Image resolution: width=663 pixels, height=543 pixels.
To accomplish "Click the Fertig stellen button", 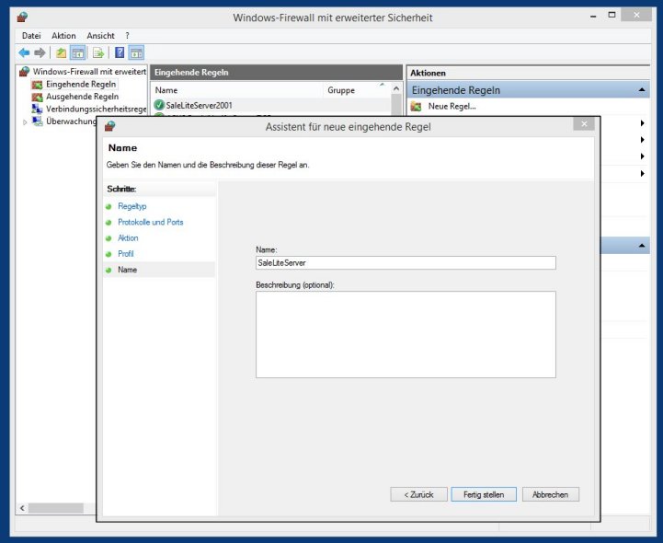I will 483,494.
